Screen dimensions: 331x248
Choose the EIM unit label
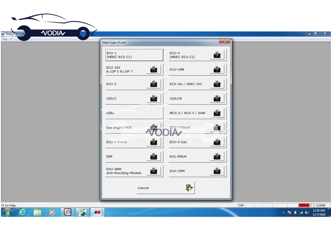[109, 157]
